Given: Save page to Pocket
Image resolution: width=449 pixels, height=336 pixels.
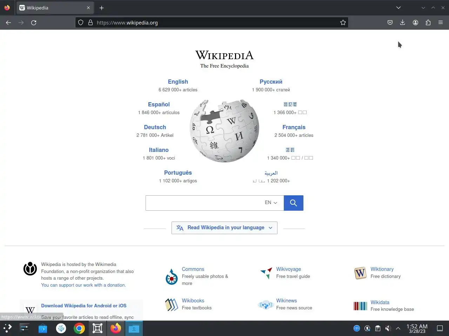Looking at the screenshot, I should tap(390, 22).
